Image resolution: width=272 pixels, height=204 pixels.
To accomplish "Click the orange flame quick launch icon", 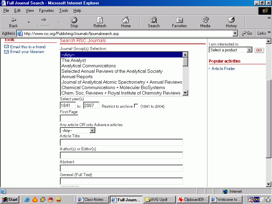I will pos(35,200).
